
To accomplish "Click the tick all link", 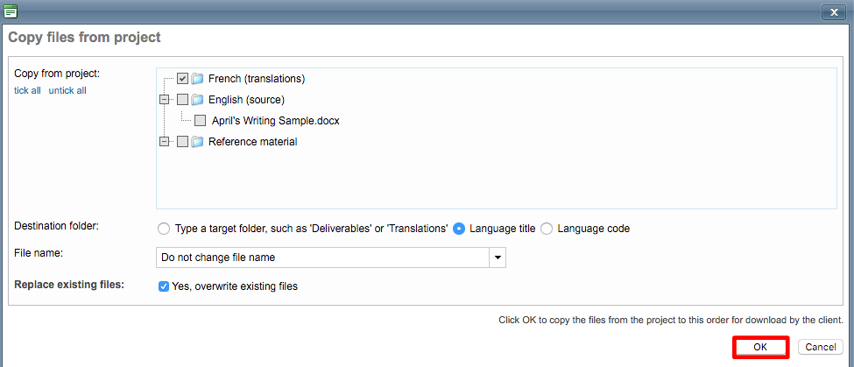I will coord(27,90).
